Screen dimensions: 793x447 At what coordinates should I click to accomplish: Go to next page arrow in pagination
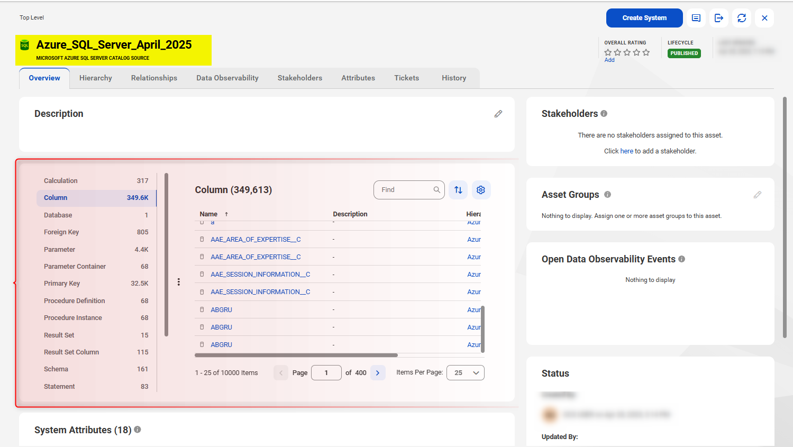(x=378, y=373)
